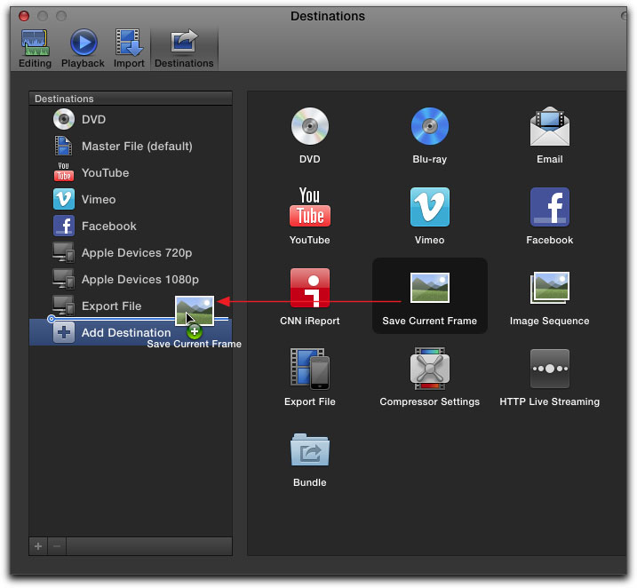Click the Blu-ray disc icon

click(x=429, y=126)
